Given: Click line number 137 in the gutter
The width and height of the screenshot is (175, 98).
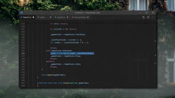Looking at the screenshot, I should pyautogui.click(x=23, y=83).
